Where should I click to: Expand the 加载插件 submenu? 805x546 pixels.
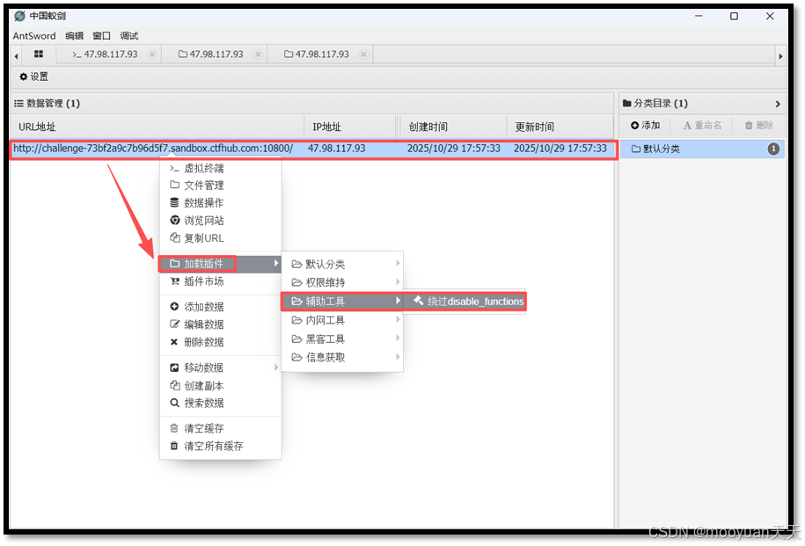click(221, 264)
